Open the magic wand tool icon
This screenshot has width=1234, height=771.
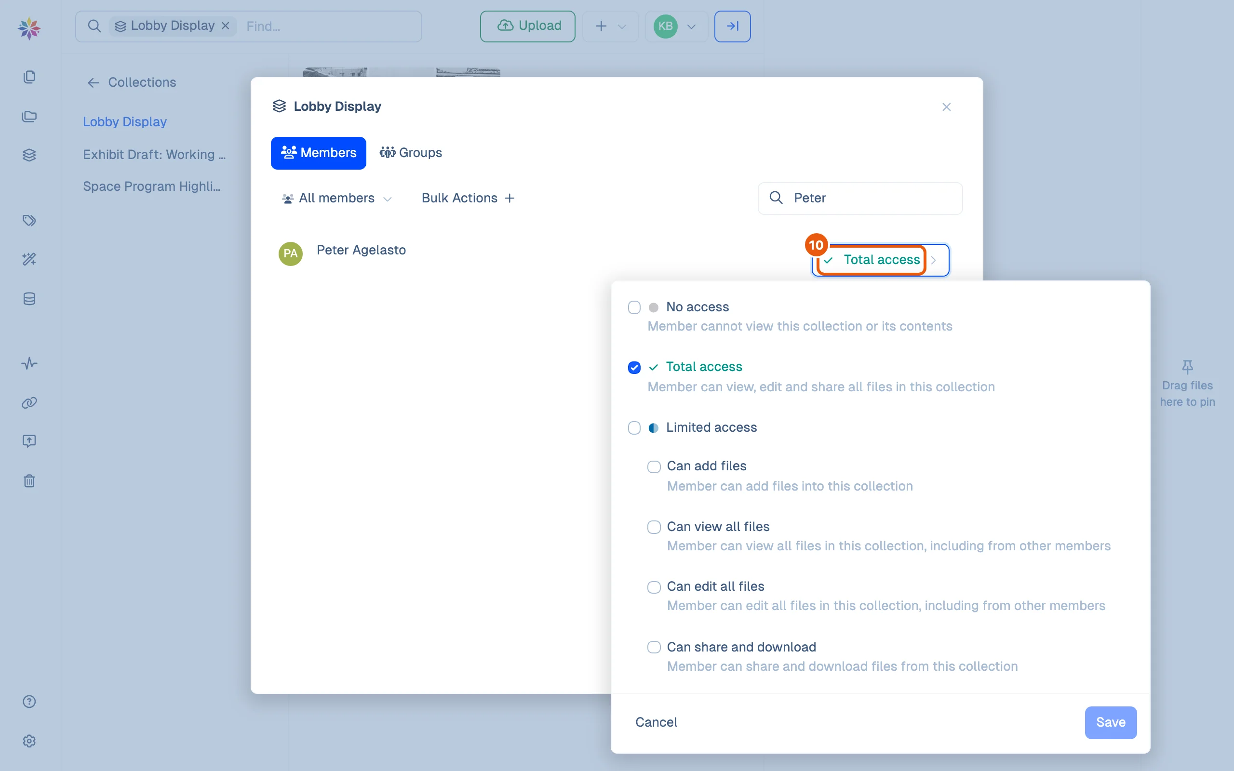click(29, 260)
